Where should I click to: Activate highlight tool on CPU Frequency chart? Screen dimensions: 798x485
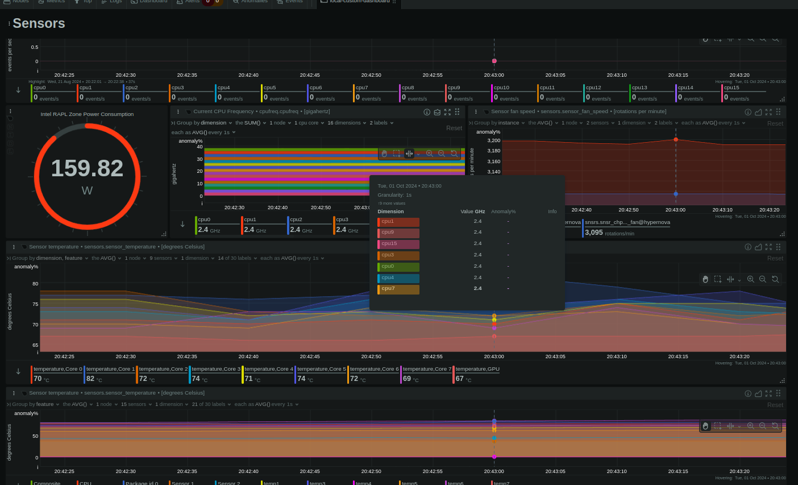409,154
